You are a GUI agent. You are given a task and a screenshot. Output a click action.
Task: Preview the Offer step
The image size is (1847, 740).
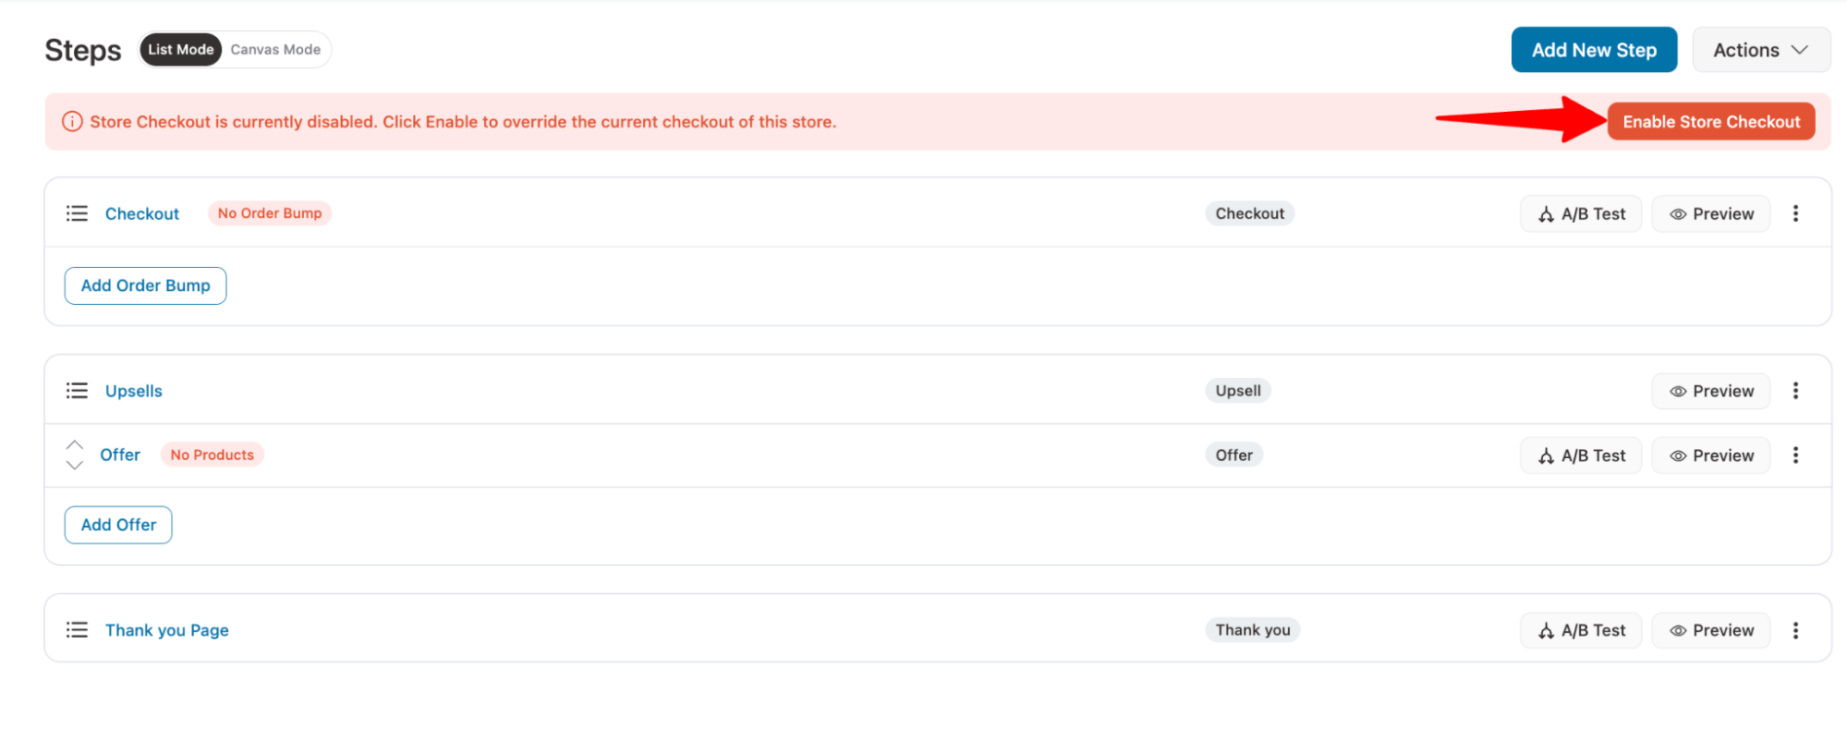coord(1711,455)
